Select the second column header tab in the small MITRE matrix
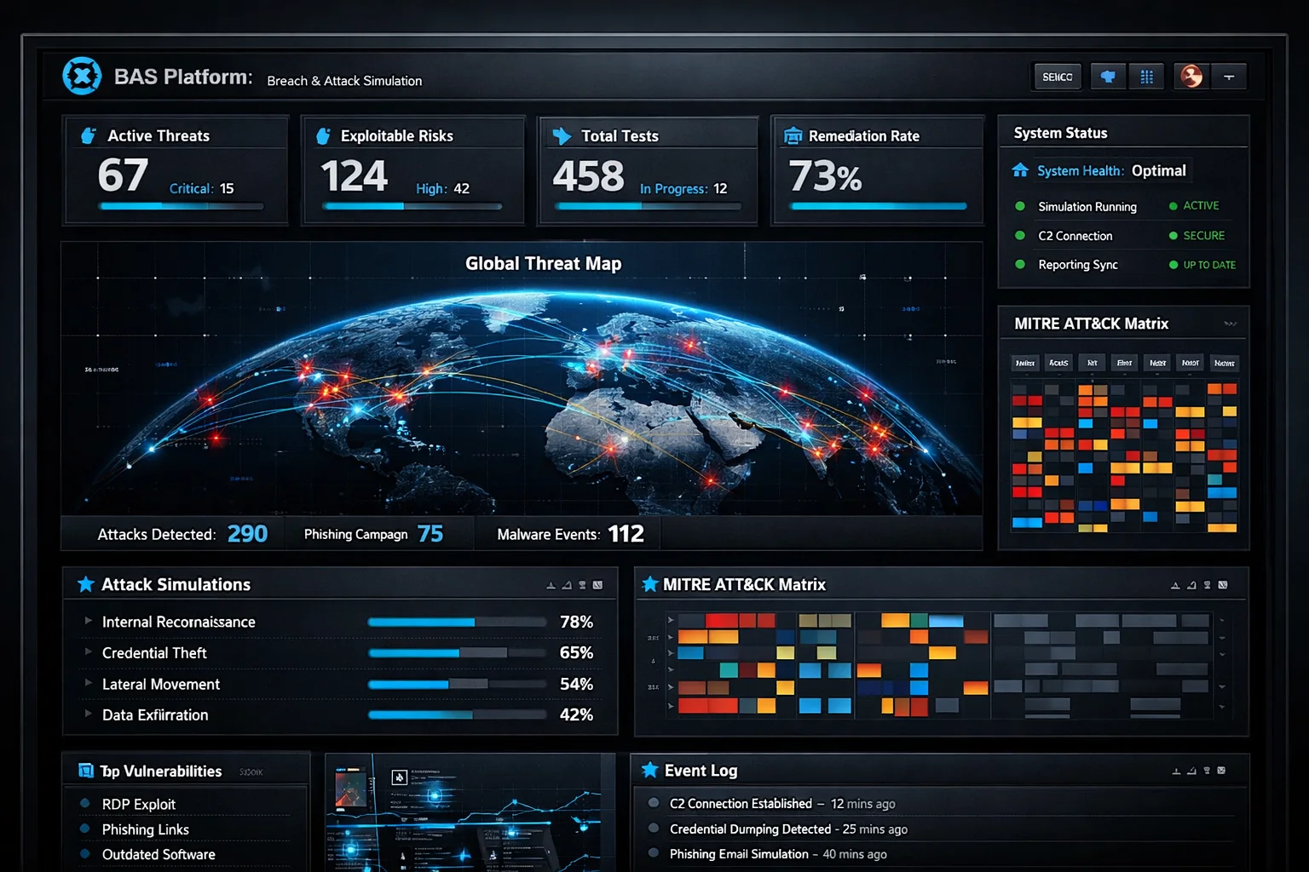This screenshot has height=872, width=1309. pyautogui.click(x=1058, y=363)
